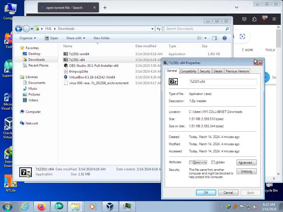This screenshot has width=283, height=212.
Task: Open NTLite desktop shortcut
Action: pos(11,184)
